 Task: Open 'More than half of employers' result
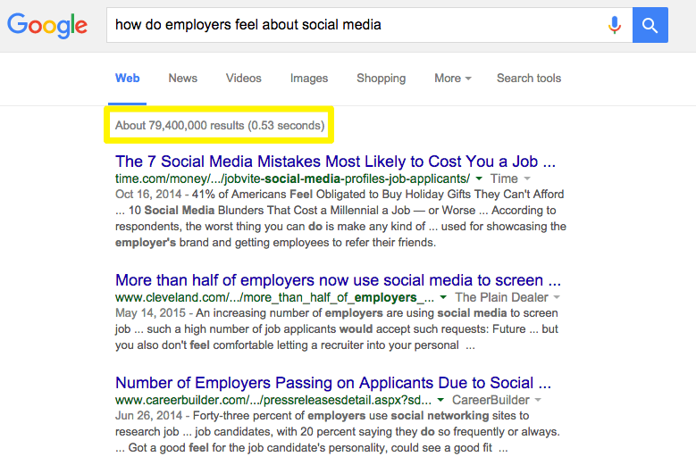point(338,280)
